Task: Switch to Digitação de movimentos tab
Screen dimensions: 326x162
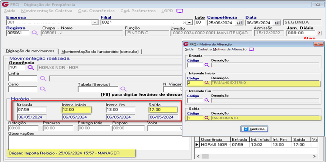Action: tap(30, 51)
